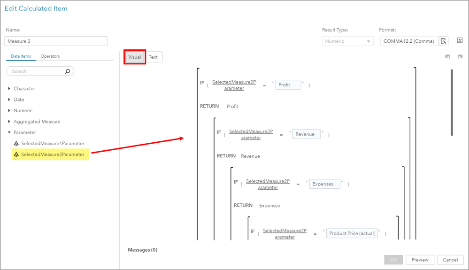Viewport: 469px width, 270px height.
Task: Open the Operators tab
Action: coord(50,56)
